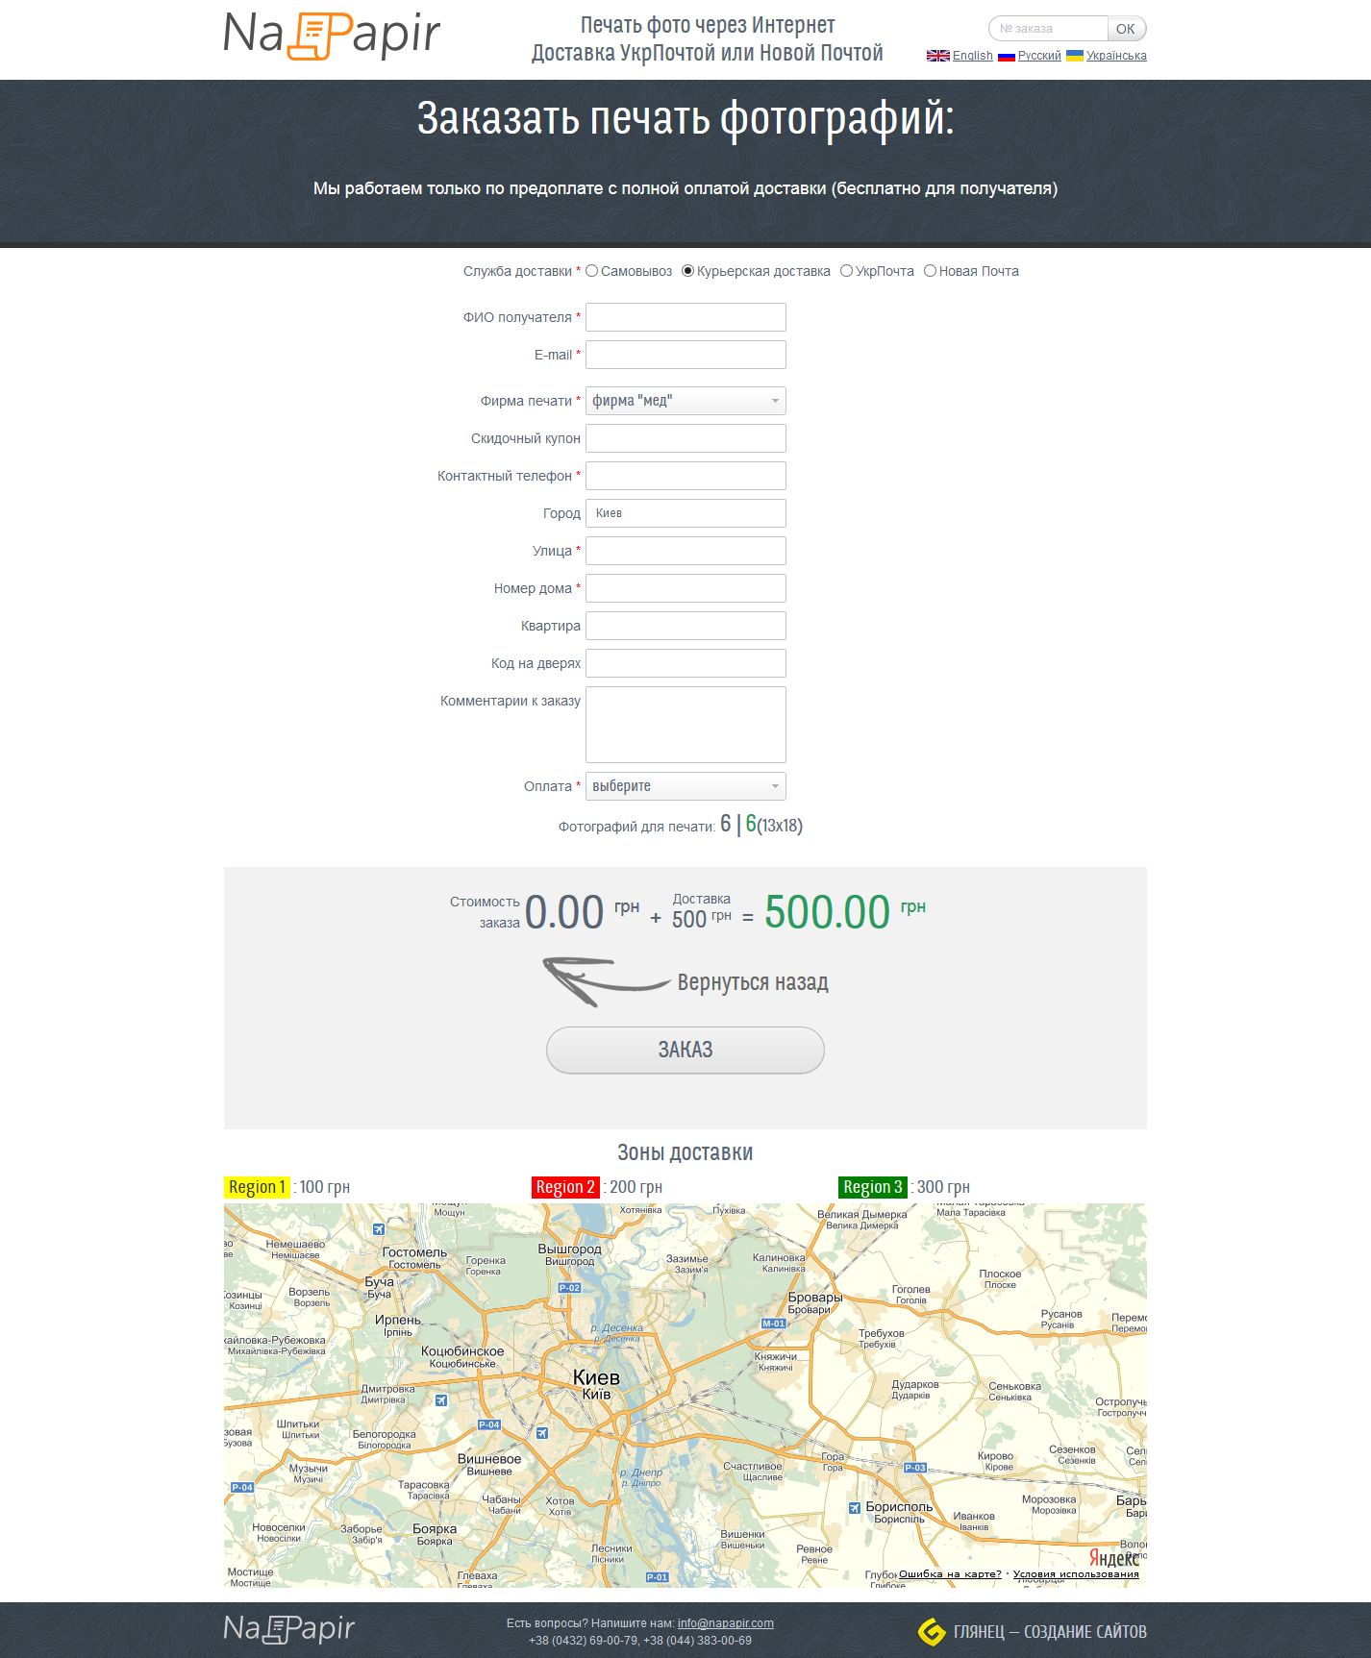Click the ФИО получателя input field
The height and width of the screenshot is (1658, 1371).
[685, 317]
